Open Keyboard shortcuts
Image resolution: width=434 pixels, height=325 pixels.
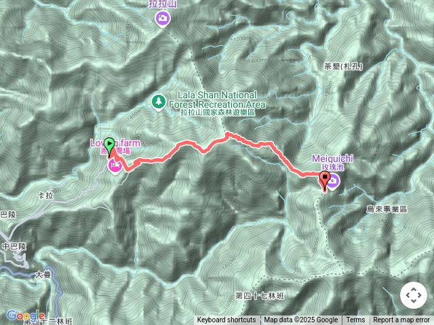(x=226, y=320)
